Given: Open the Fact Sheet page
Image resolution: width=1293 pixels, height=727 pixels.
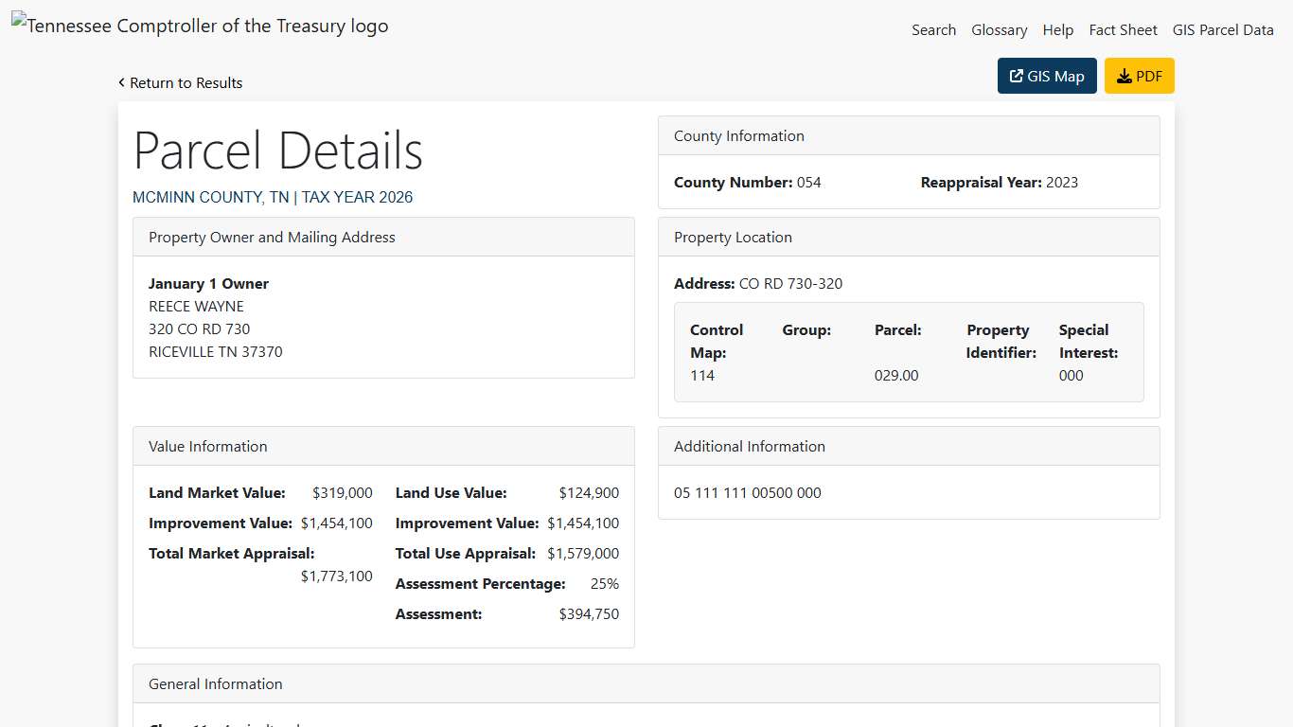Looking at the screenshot, I should [1124, 29].
